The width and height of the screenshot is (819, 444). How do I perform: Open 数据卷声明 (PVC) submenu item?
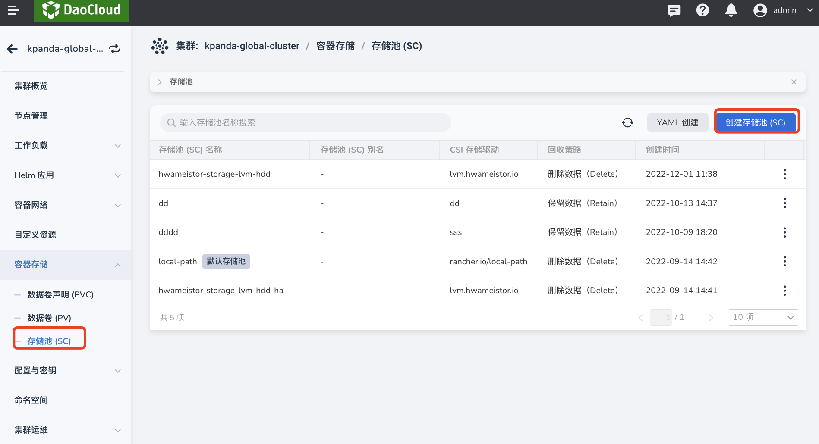60,294
